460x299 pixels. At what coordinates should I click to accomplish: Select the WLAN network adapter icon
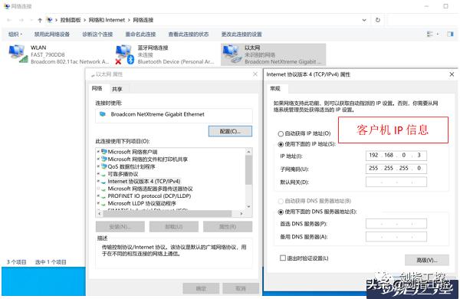tap(18, 54)
